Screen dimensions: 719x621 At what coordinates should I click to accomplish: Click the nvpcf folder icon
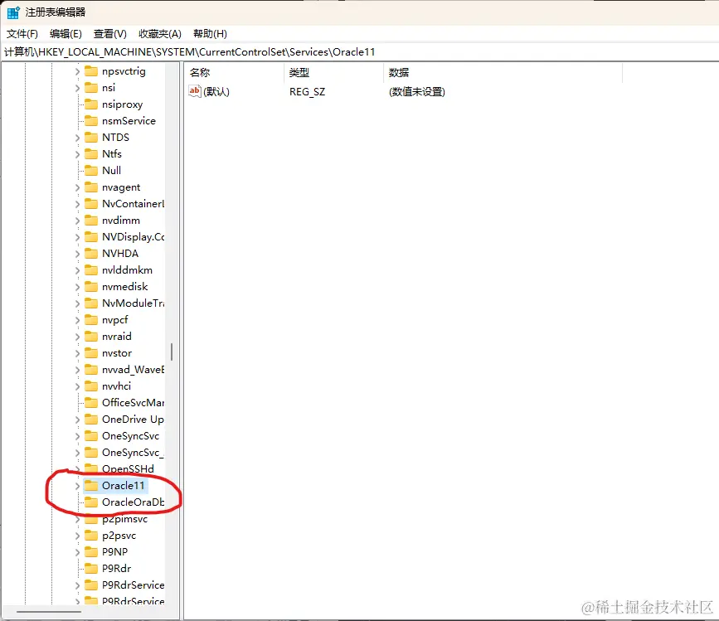point(91,319)
